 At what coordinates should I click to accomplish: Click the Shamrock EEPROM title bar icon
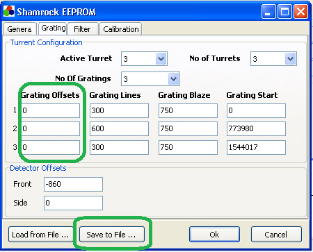(9, 11)
